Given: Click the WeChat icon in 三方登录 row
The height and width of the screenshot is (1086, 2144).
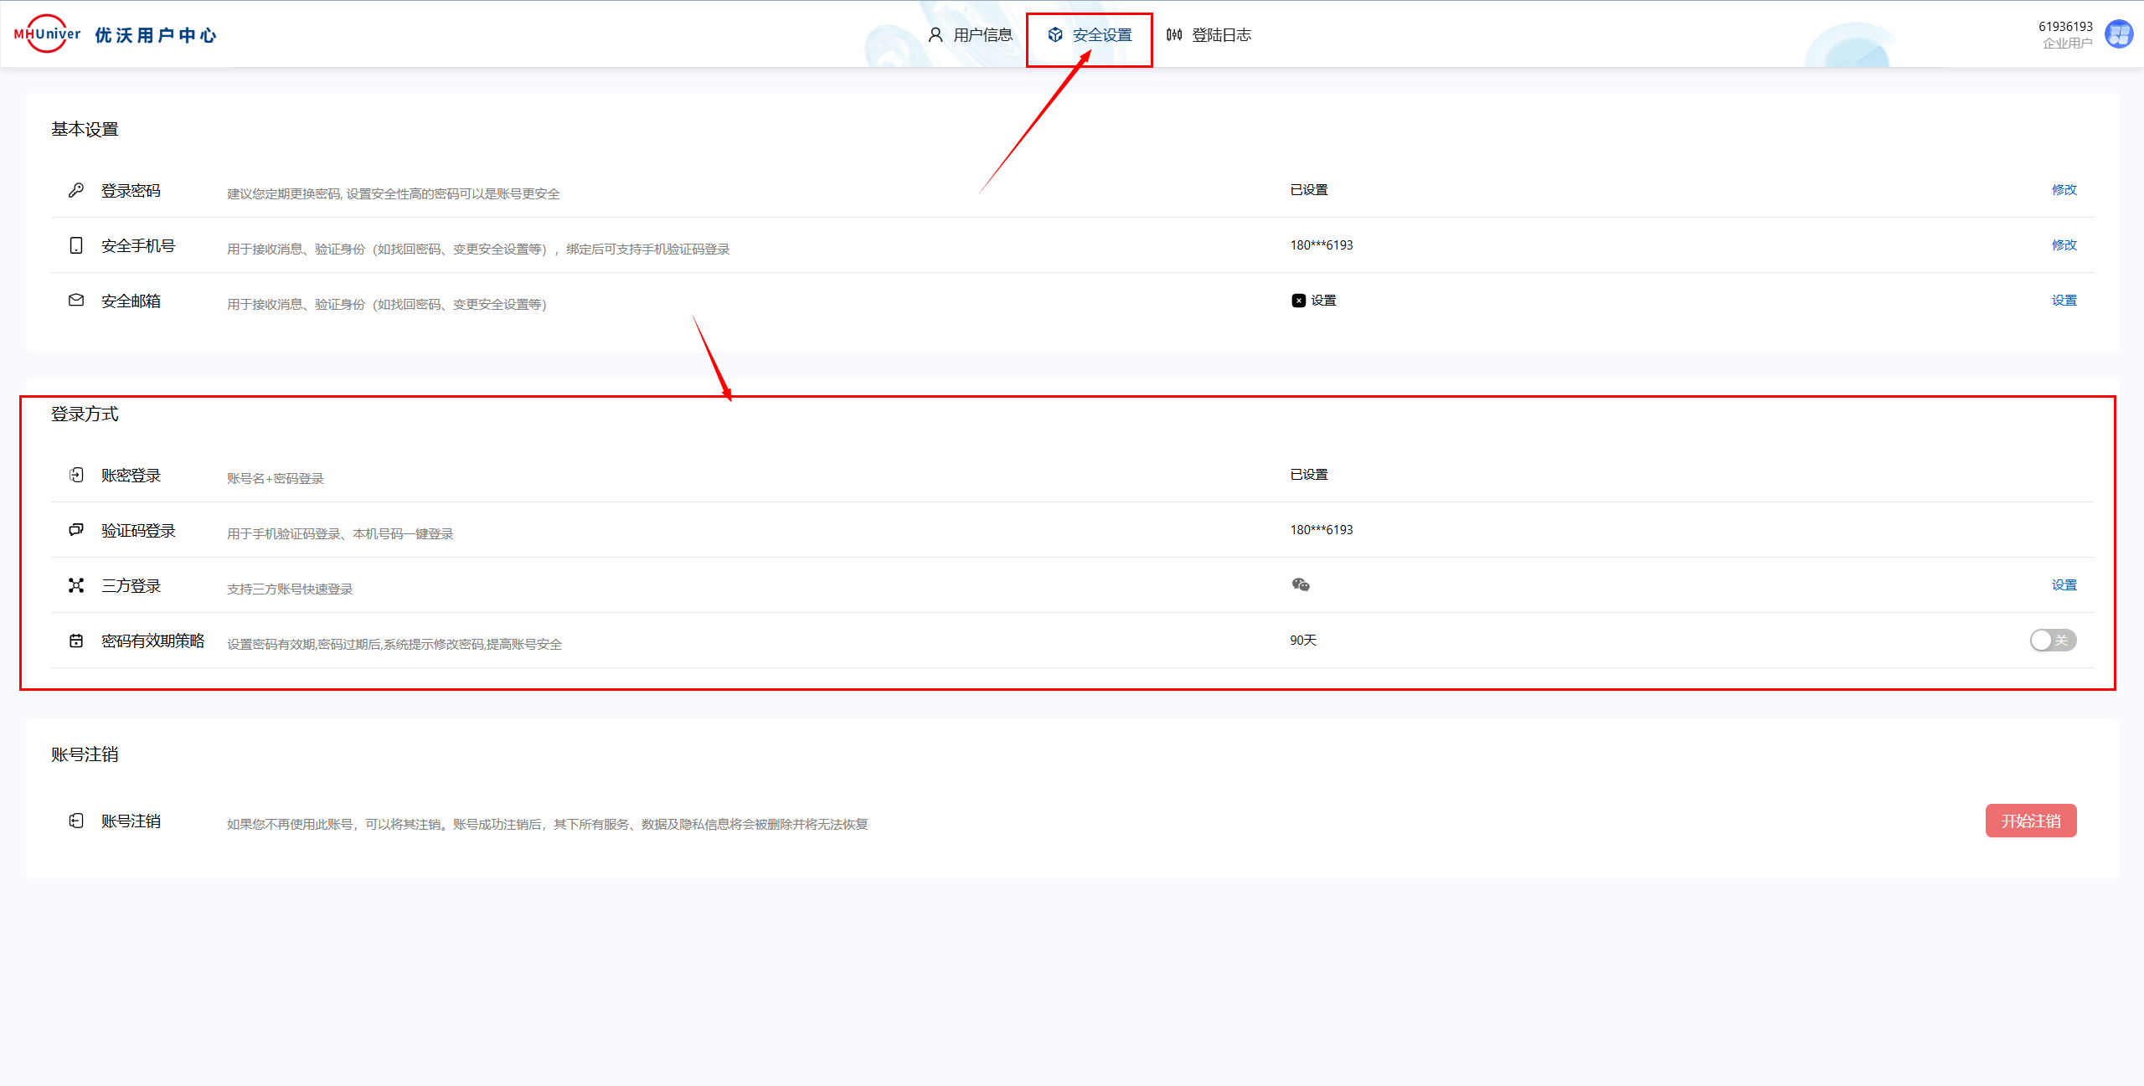Looking at the screenshot, I should [1301, 584].
